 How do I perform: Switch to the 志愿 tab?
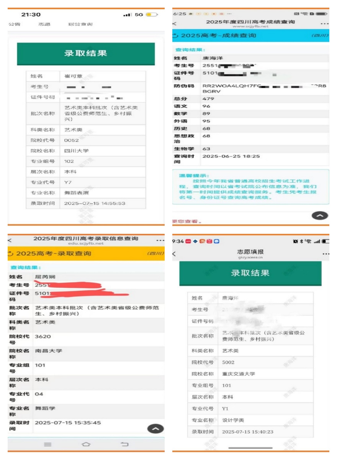[x=44, y=24]
